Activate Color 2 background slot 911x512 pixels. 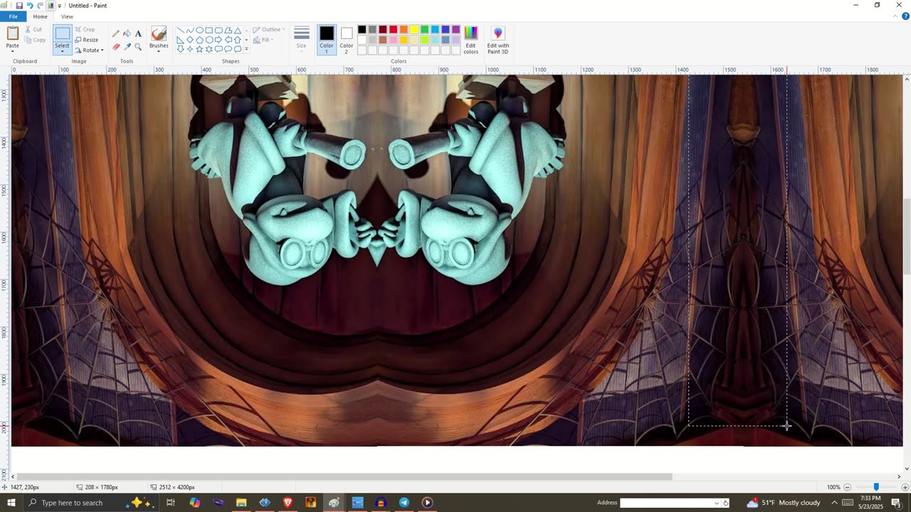[347, 41]
